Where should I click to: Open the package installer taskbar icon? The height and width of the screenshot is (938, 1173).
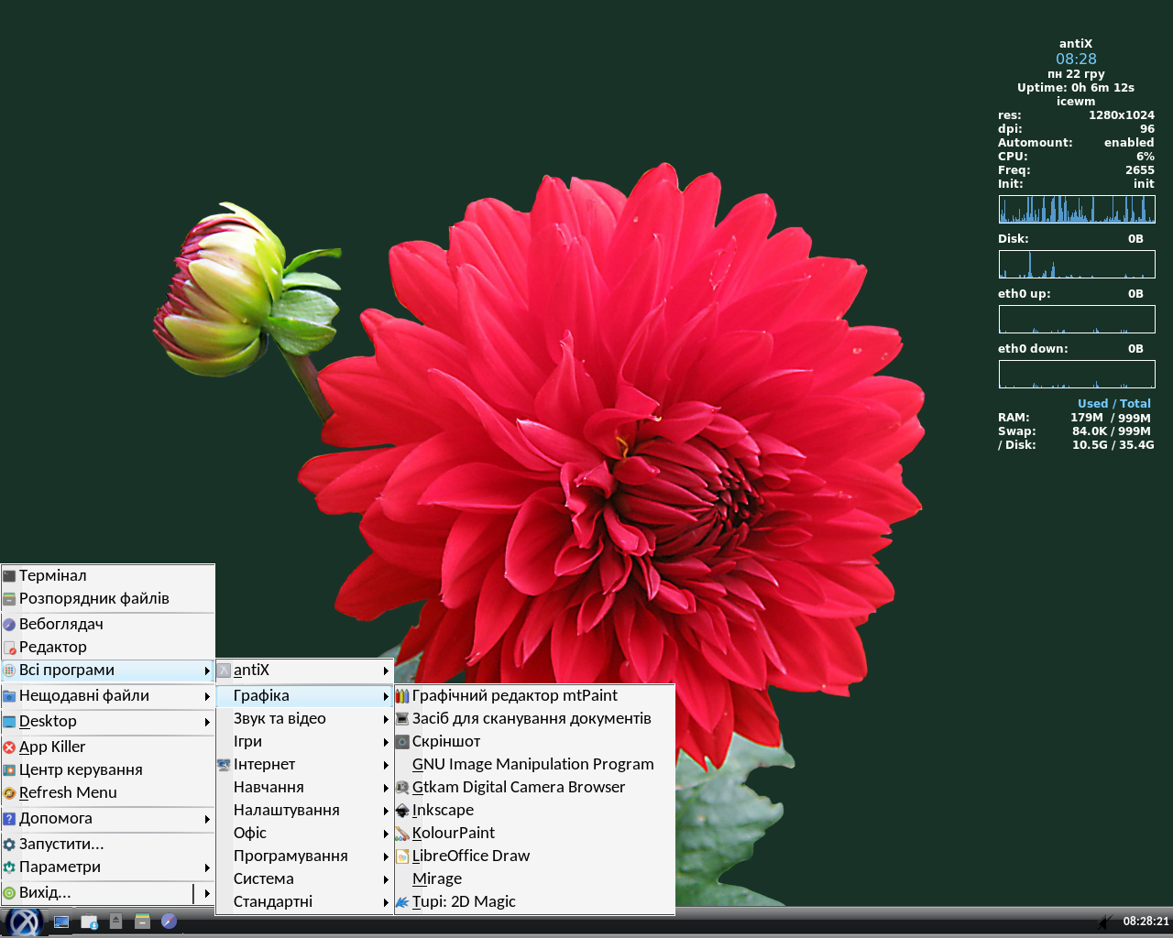coord(89,922)
